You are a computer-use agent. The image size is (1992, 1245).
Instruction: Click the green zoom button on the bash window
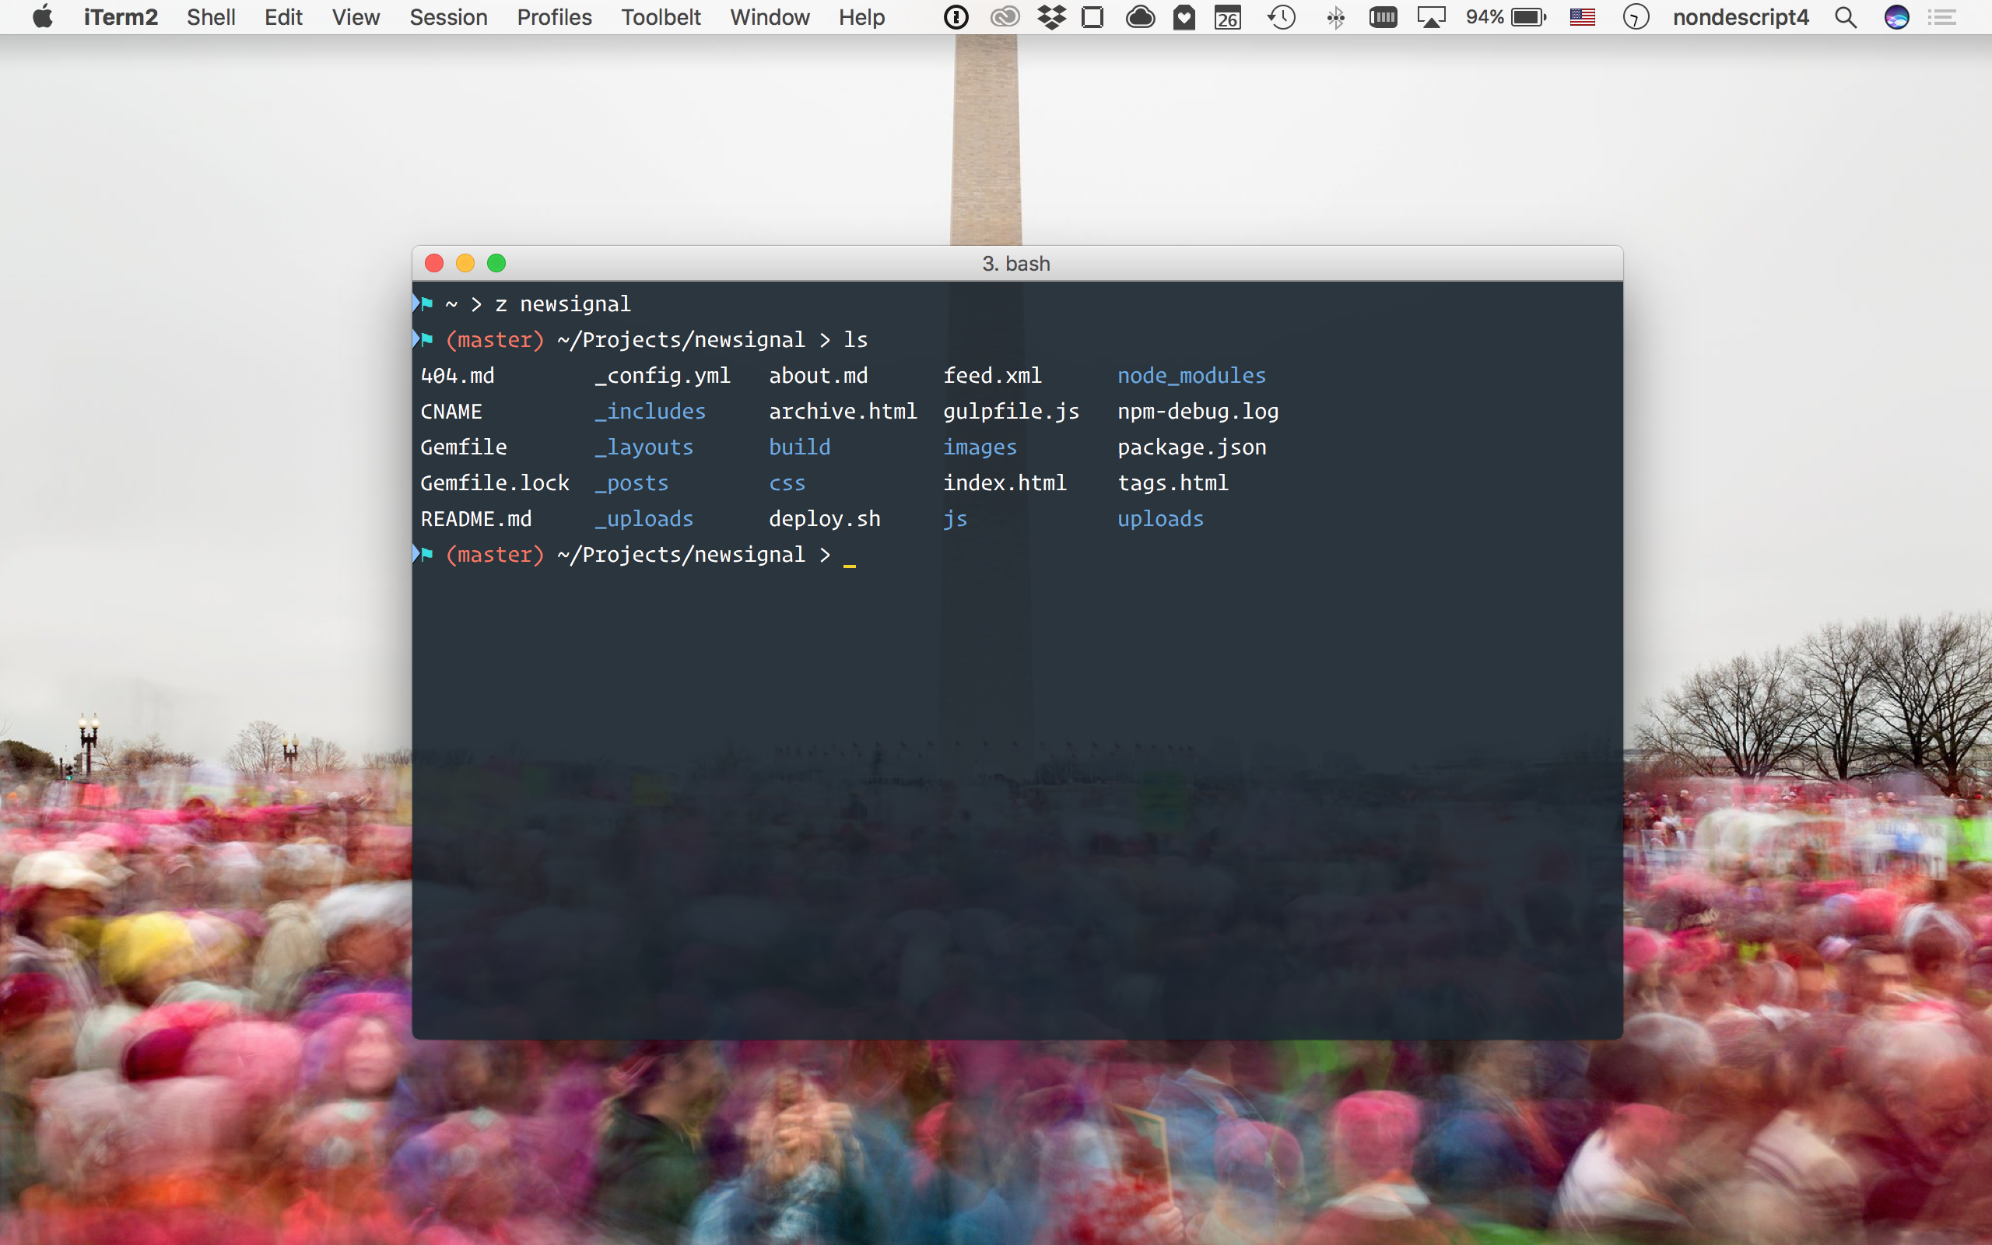click(497, 263)
